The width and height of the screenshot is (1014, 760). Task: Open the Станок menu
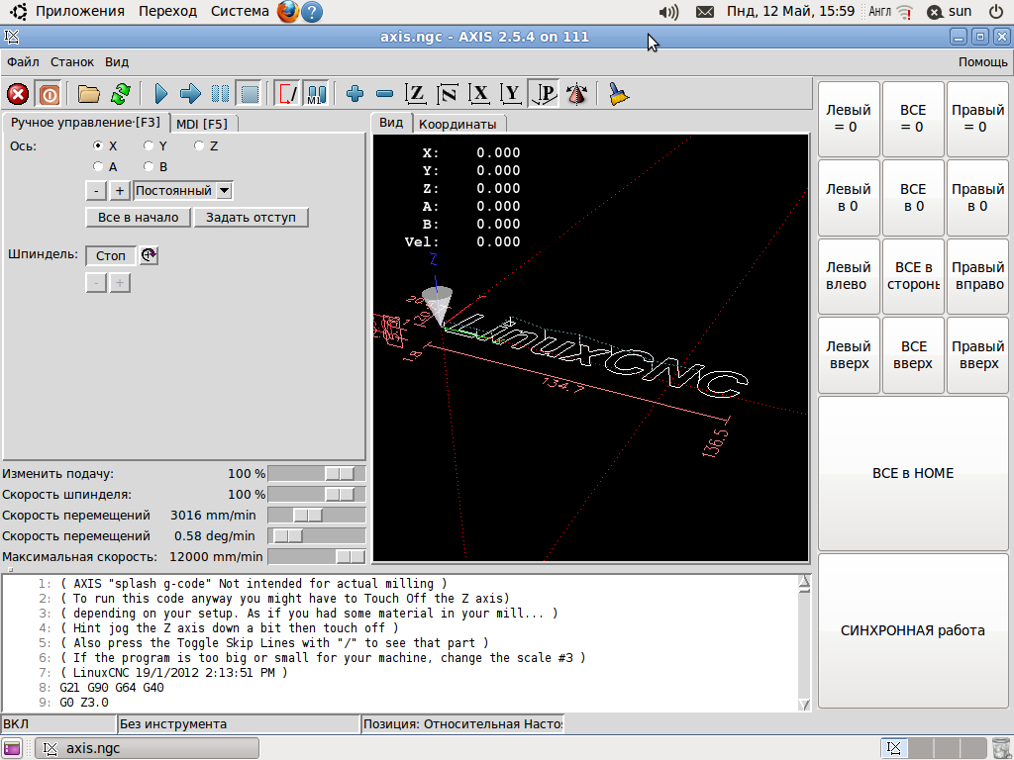(x=72, y=61)
